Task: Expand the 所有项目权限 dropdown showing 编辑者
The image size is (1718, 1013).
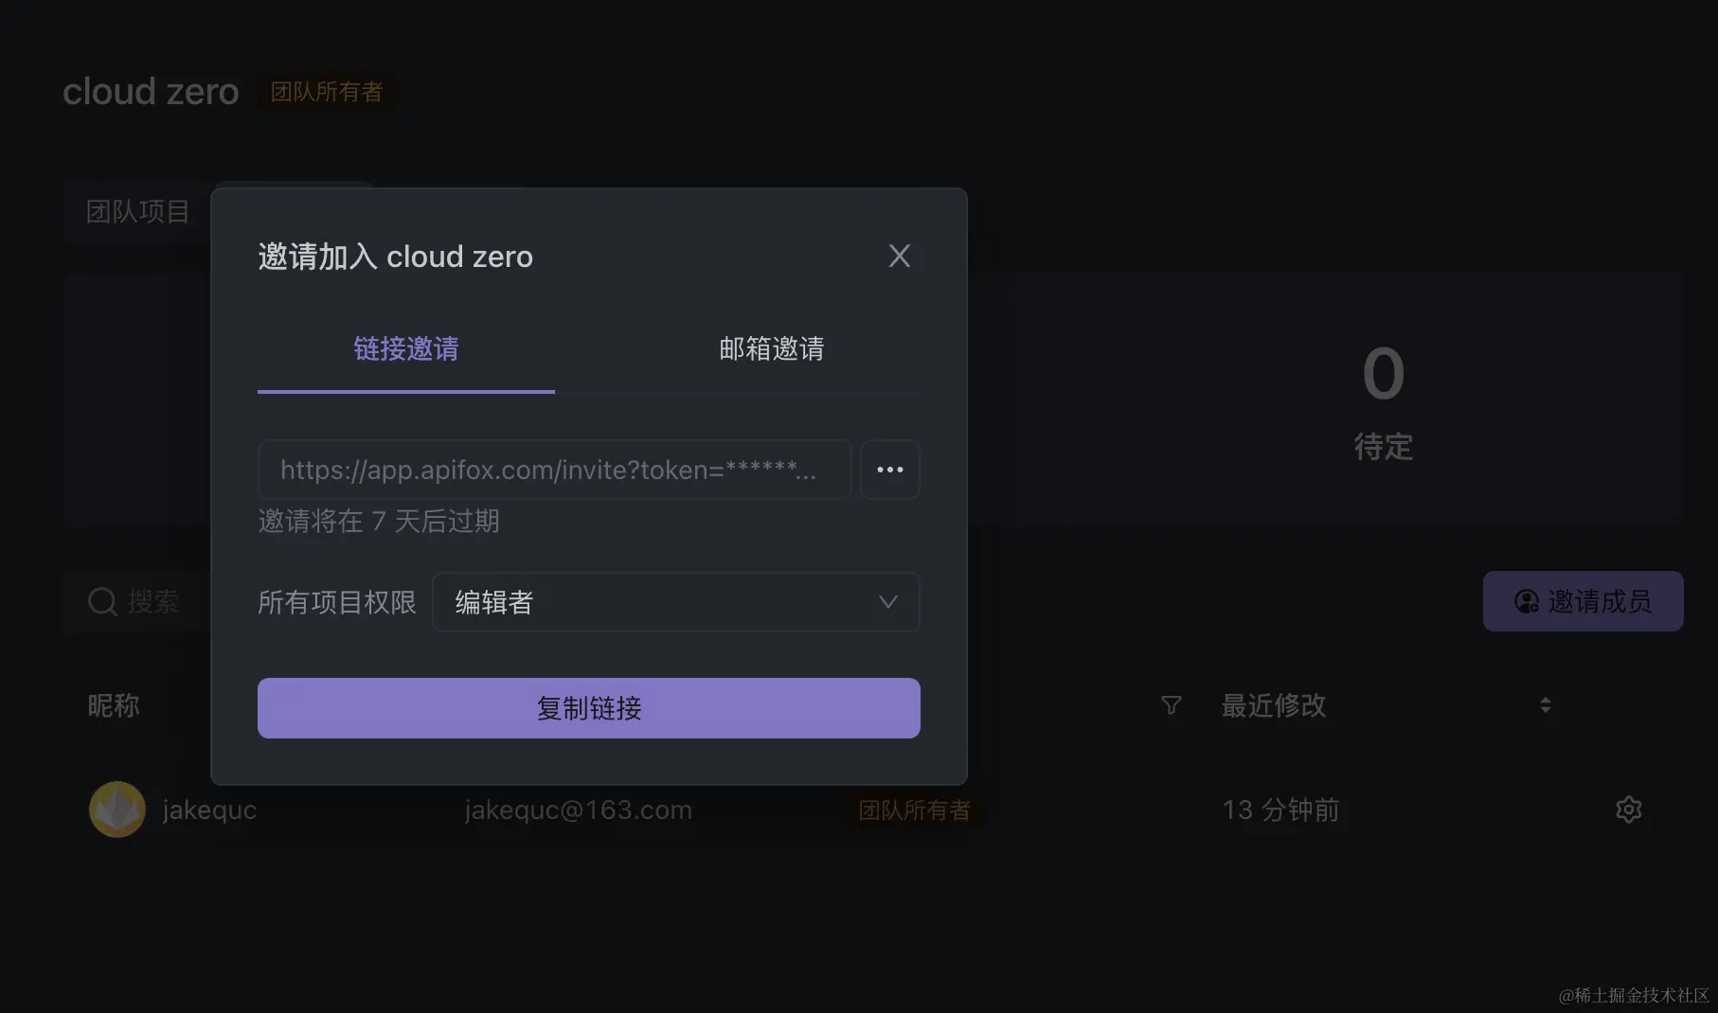Action: click(x=676, y=602)
